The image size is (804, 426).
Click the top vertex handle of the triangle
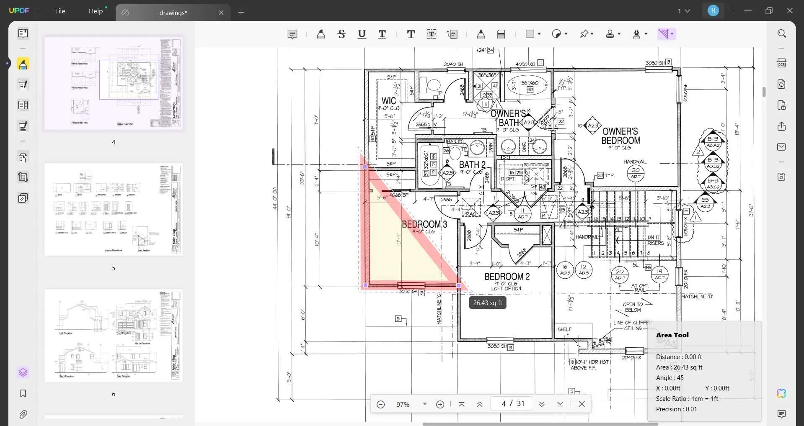(365, 167)
